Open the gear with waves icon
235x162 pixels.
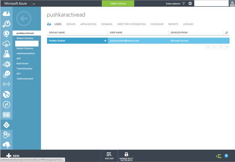[6, 64]
